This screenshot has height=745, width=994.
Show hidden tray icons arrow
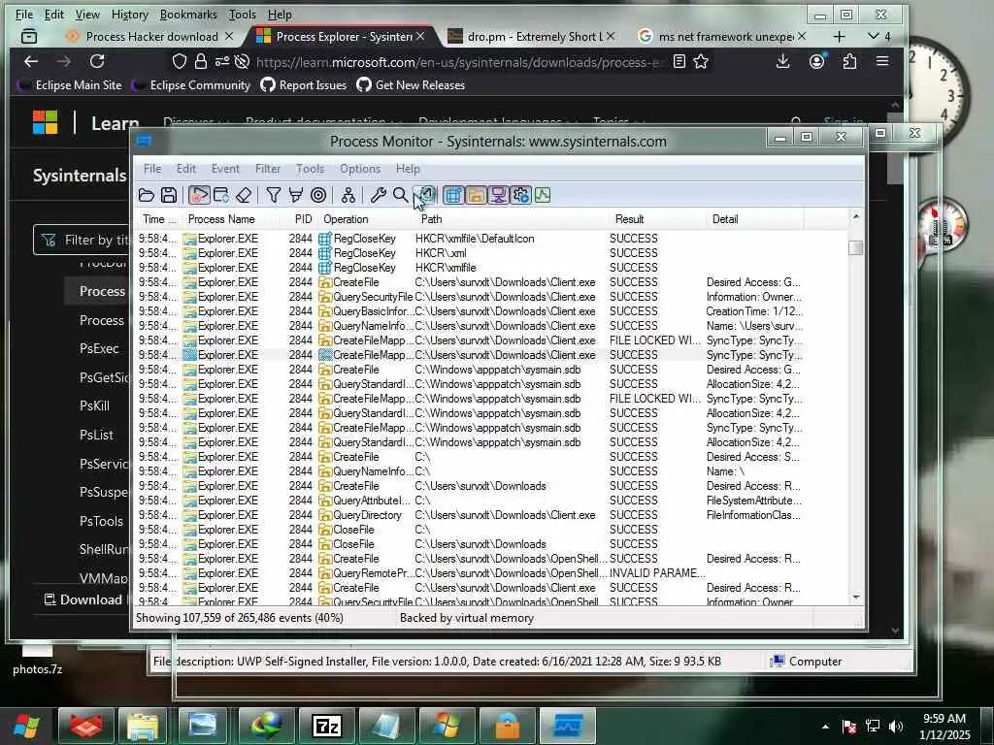tap(825, 726)
